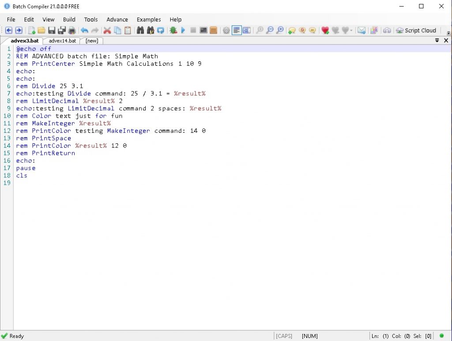
Task: Click the navigate forward arrow icon
Action: click(x=19, y=30)
